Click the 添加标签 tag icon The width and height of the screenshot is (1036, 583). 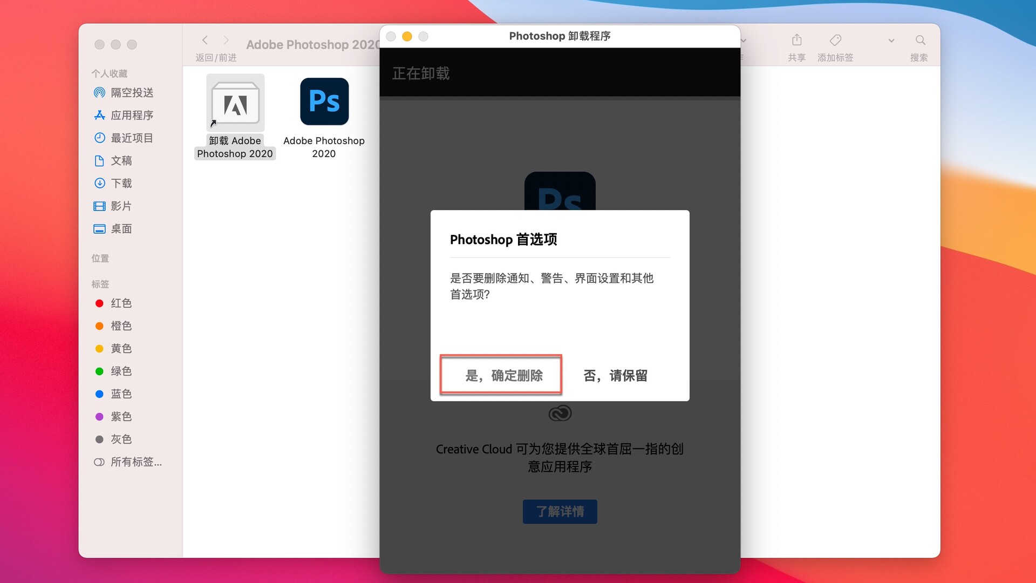(835, 40)
